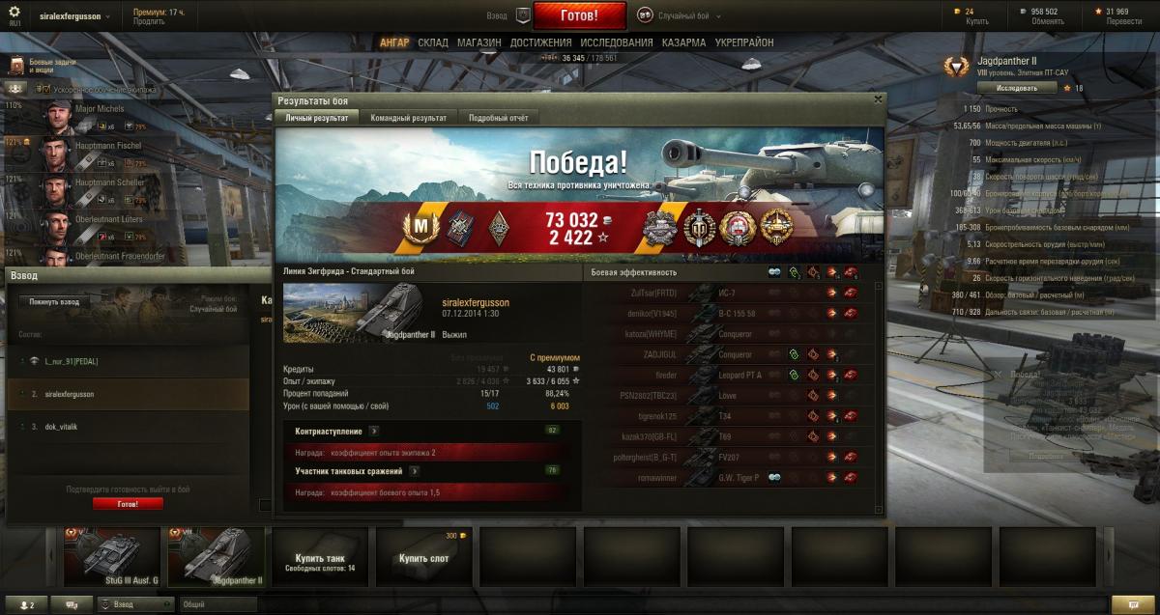Expand the Контрнаступление mission details arrow
The image size is (1160, 615).
(374, 431)
